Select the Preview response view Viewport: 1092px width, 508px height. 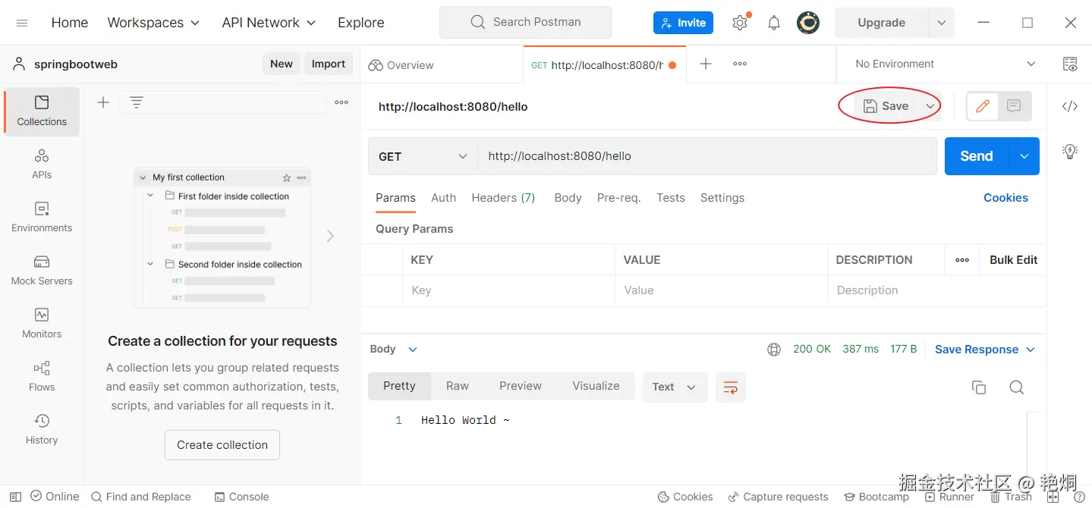click(x=521, y=386)
